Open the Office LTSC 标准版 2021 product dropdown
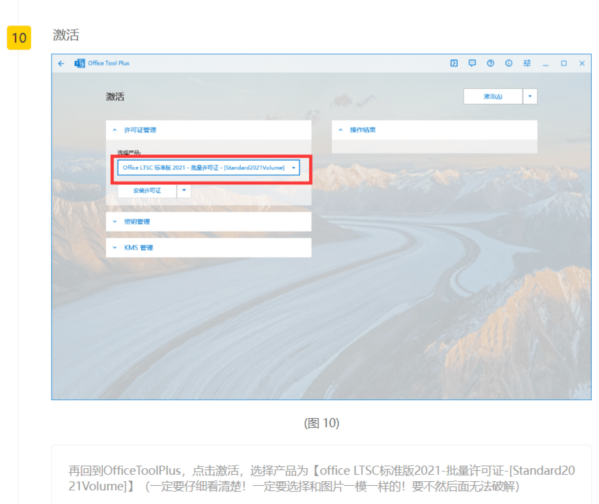 [x=208, y=168]
